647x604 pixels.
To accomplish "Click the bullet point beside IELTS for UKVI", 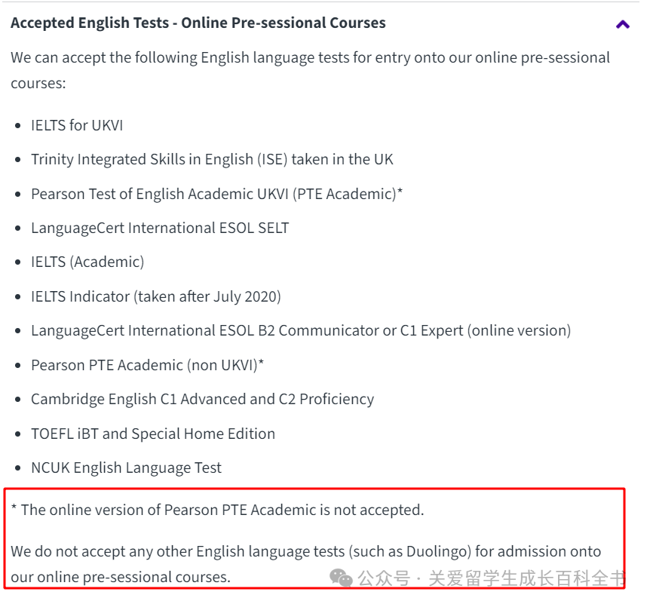I will (x=18, y=126).
